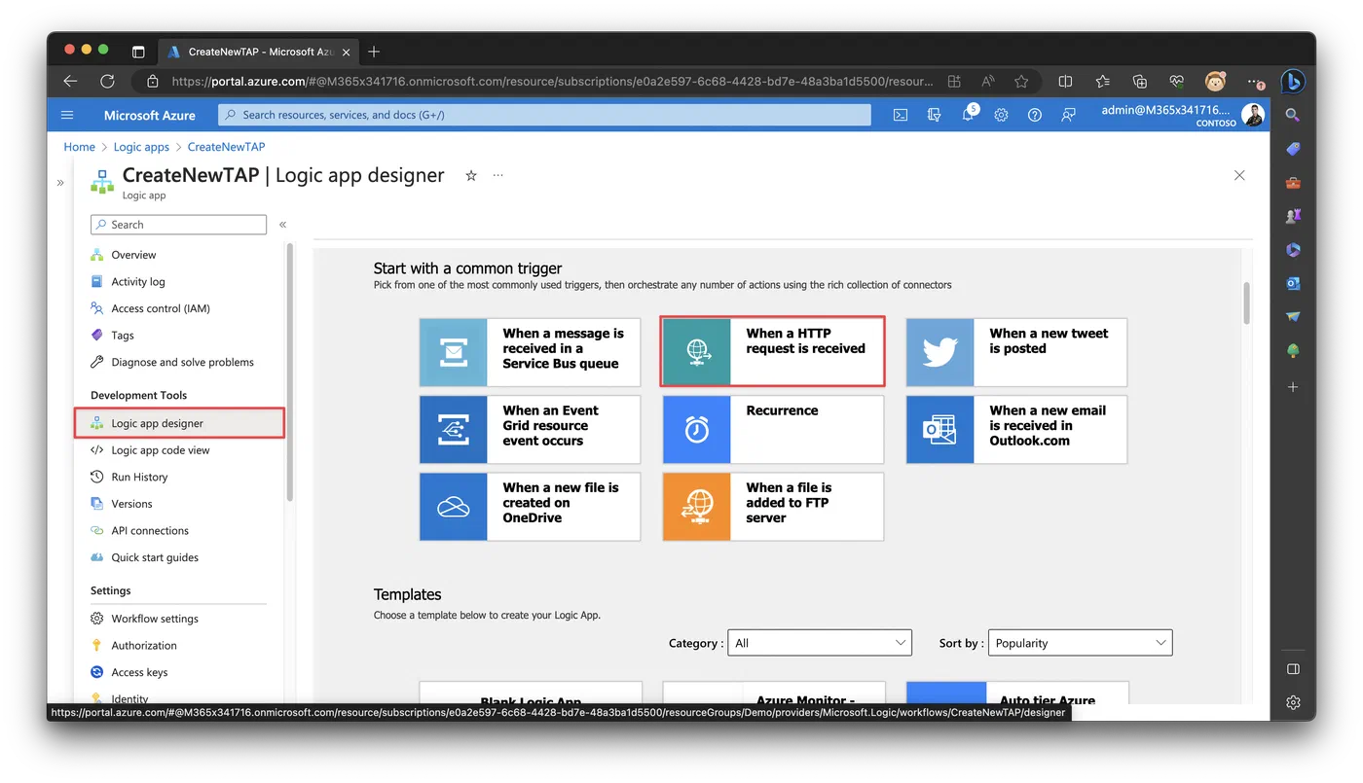Open the notifications bell icon
1363x783 pixels.
tap(968, 115)
